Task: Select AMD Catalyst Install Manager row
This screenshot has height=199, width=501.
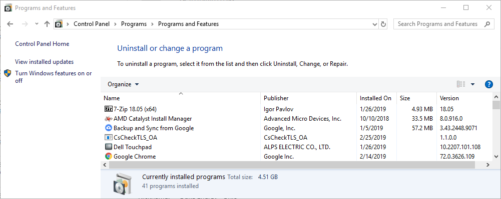Action: tap(297, 118)
